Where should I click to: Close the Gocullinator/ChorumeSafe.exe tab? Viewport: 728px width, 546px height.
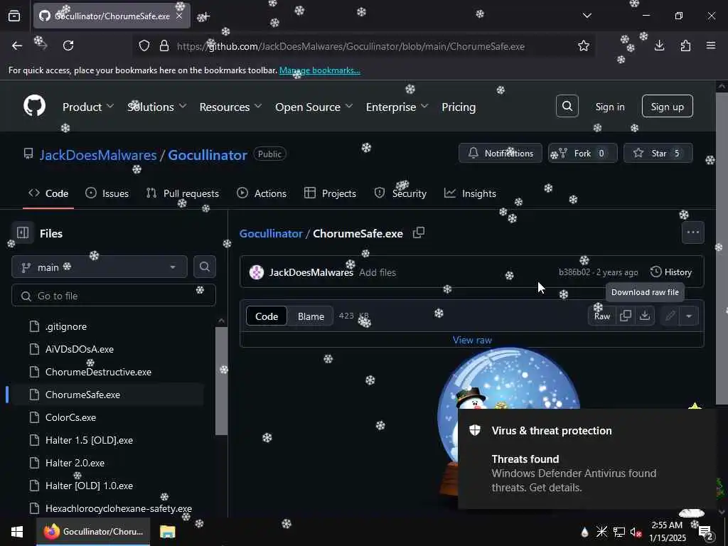pyautogui.click(x=179, y=16)
